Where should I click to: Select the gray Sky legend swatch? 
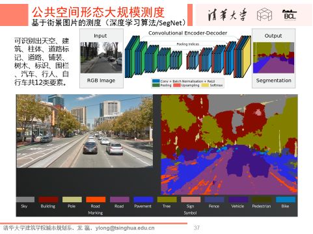(x=25, y=200)
